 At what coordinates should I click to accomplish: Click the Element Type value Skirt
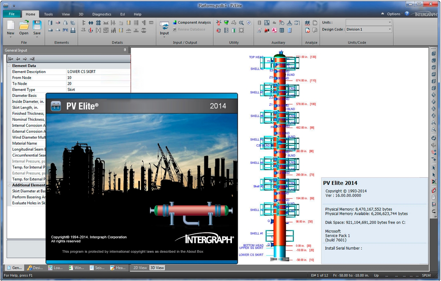(98, 90)
